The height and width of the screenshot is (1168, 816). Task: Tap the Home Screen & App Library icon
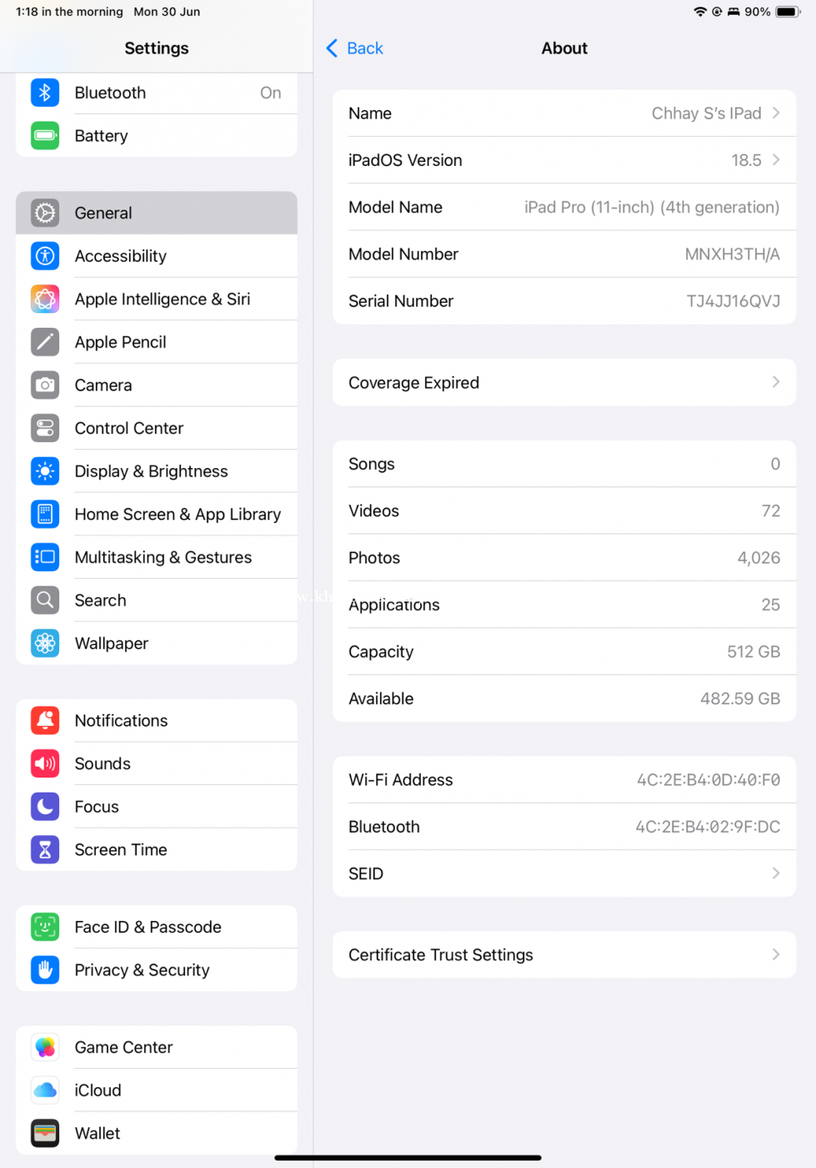point(45,514)
